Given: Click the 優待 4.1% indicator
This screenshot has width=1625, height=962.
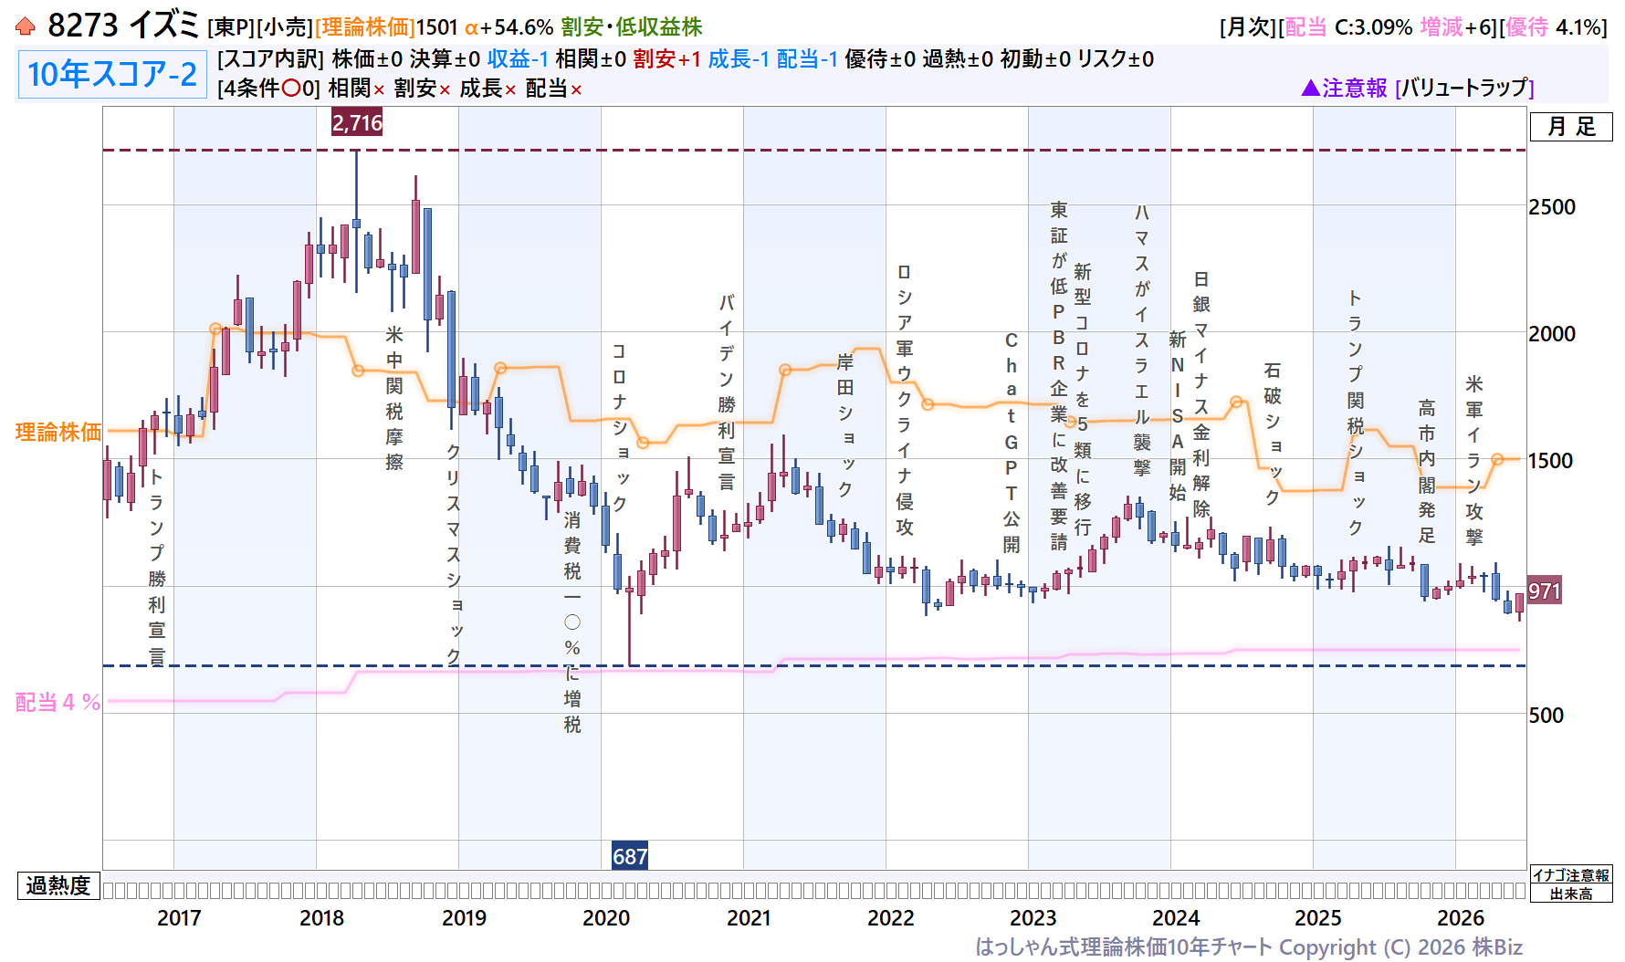Looking at the screenshot, I should [1553, 27].
